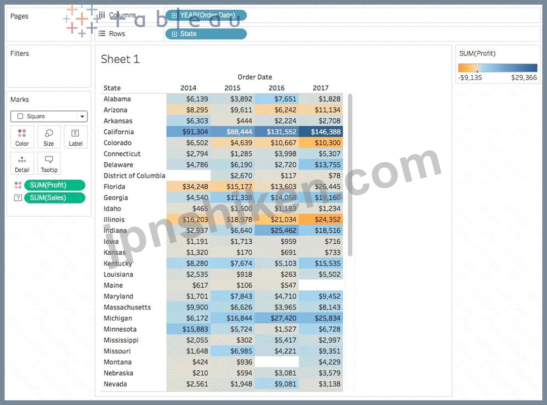The image size is (547, 405).
Task: Open the Size marks card
Action: pos(49,137)
